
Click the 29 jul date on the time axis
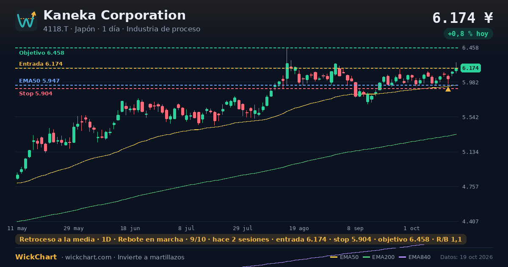(243, 228)
